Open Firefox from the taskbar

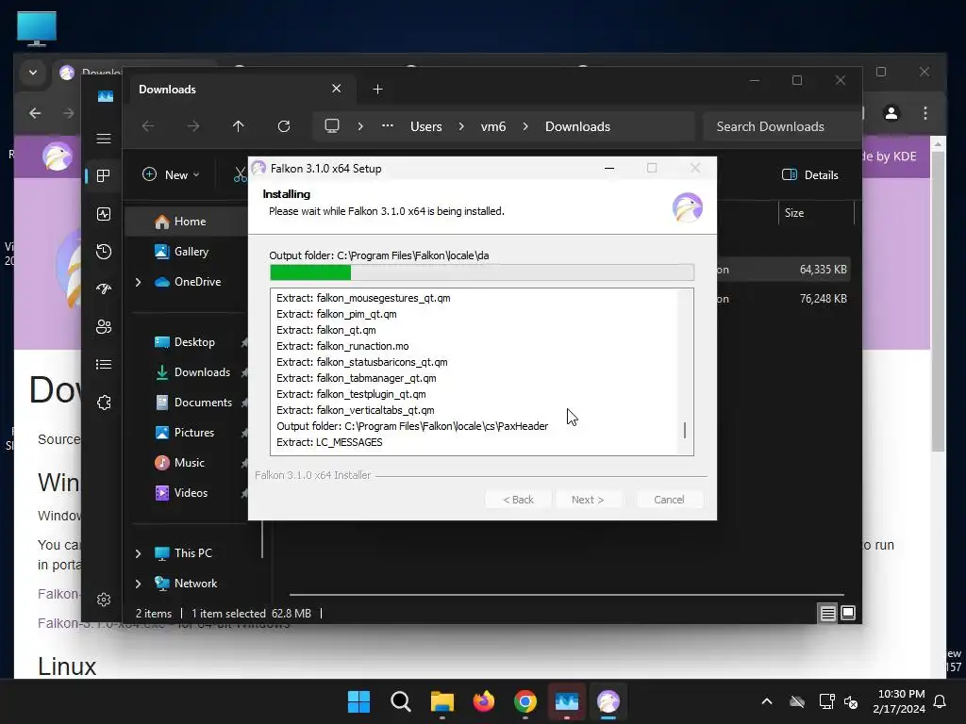pos(484,701)
